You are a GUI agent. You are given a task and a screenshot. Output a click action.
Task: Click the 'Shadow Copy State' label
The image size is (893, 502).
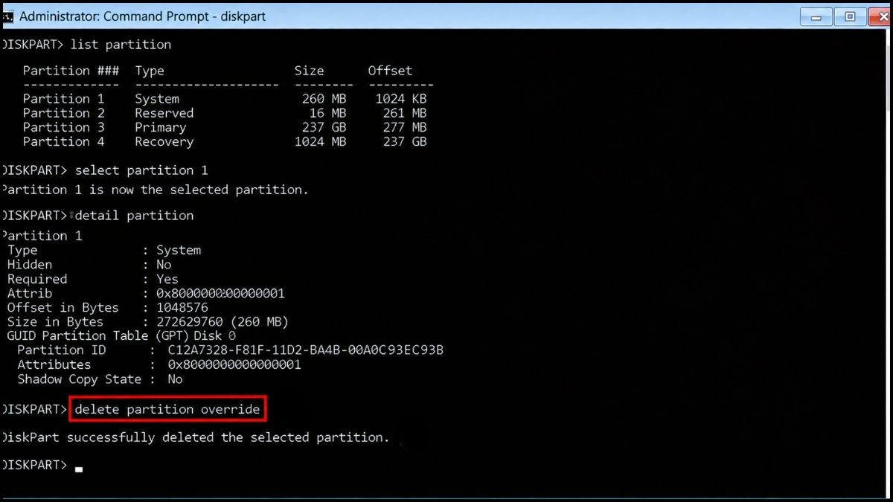coord(79,379)
